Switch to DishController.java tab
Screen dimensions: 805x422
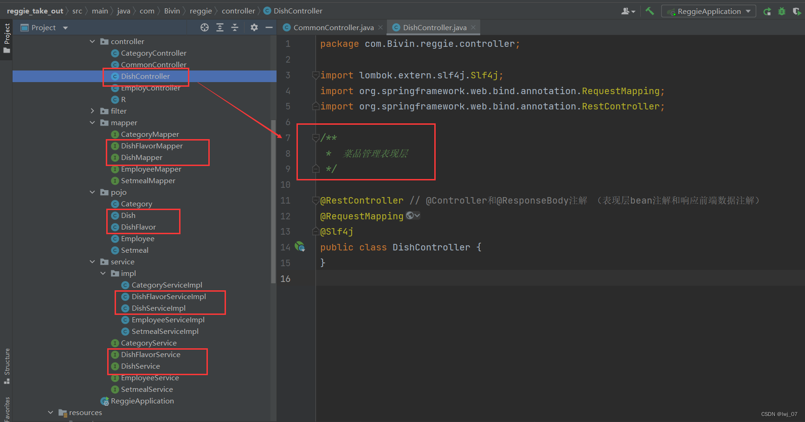tap(434, 27)
